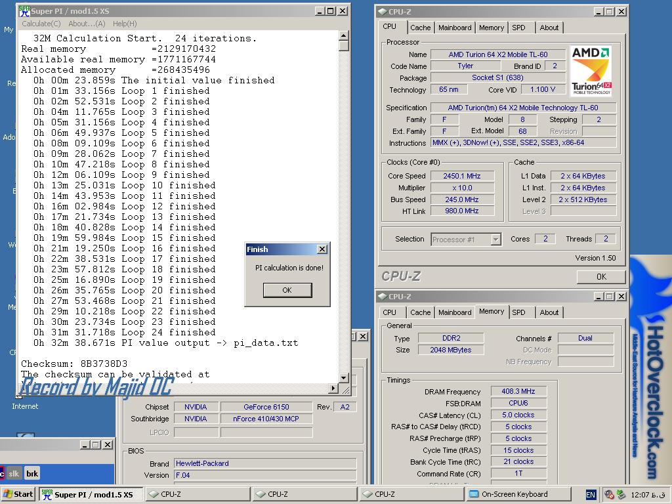672x504 pixels.
Task: Click the brk key on on-screen keyboard
Action: [32, 474]
